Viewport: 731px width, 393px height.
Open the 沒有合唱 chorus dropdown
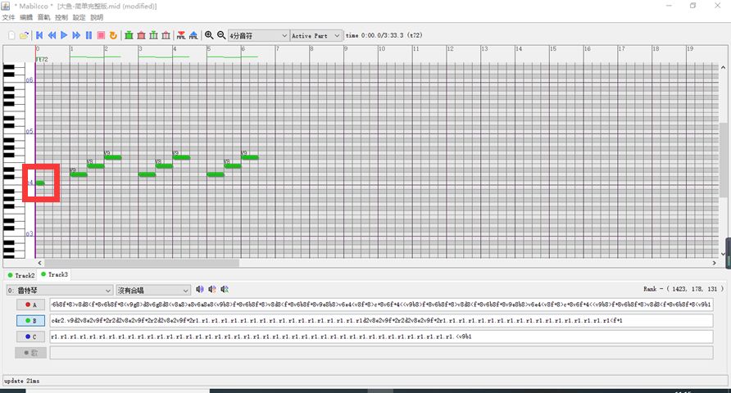pyautogui.click(x=153, y=291)
